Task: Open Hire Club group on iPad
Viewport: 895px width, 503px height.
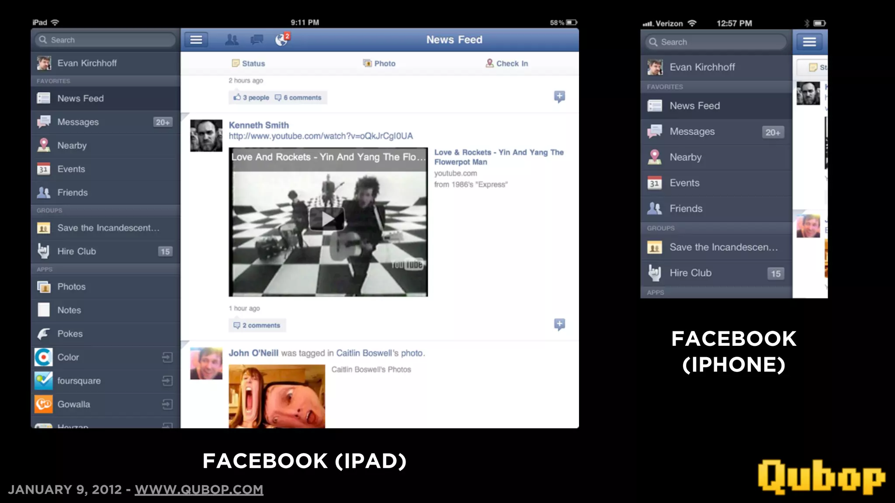Action: click(x=105, y=251)
